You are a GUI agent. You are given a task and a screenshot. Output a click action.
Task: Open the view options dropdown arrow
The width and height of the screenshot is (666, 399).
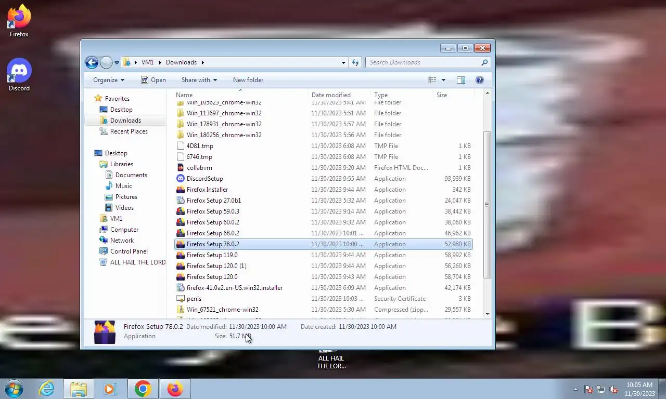point(443,80)
